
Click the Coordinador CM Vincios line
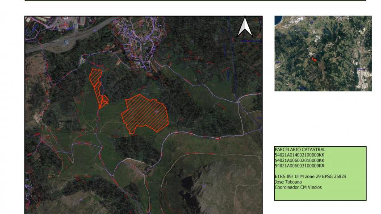298,187
